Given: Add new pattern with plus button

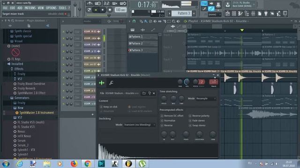Looking at the screenshot, I should point(194,14).
